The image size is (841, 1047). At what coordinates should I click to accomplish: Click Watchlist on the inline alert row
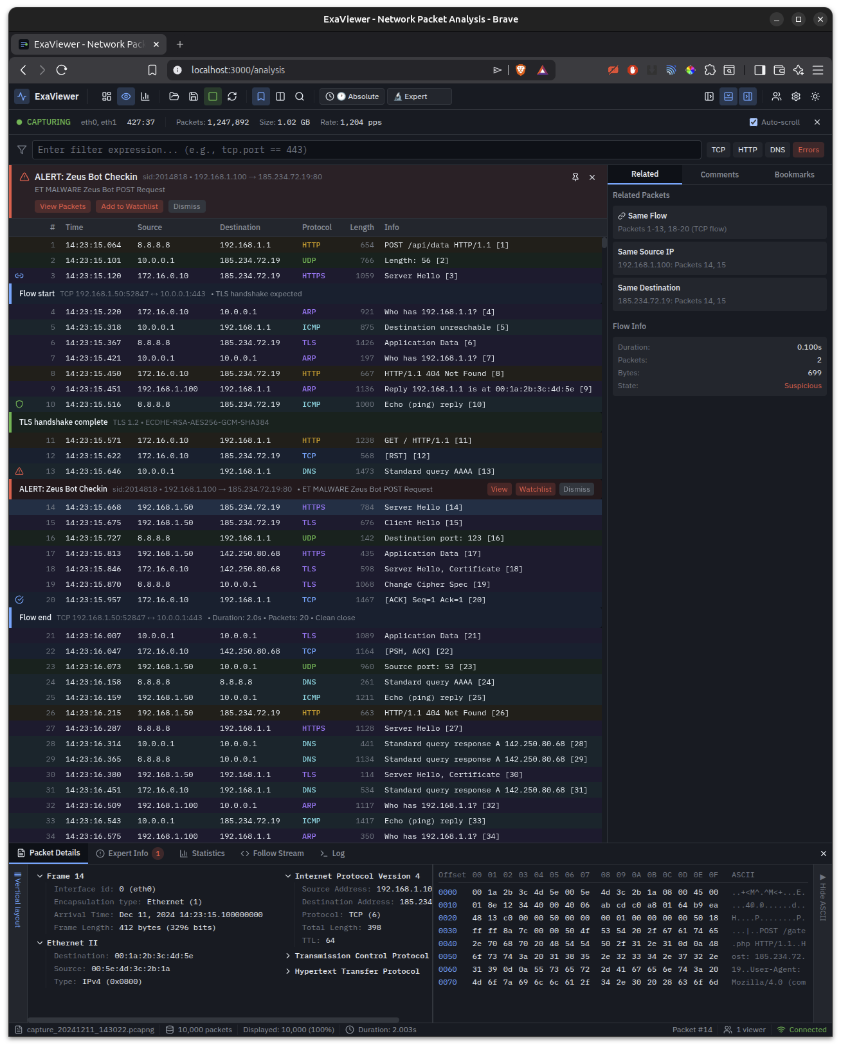pos(535,489)
